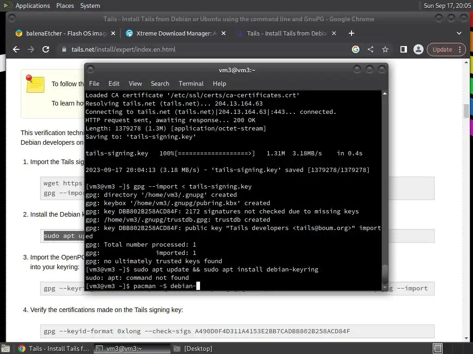
Task: Click terminal scrollbar up arrow
Action: [x=385, y=94]
